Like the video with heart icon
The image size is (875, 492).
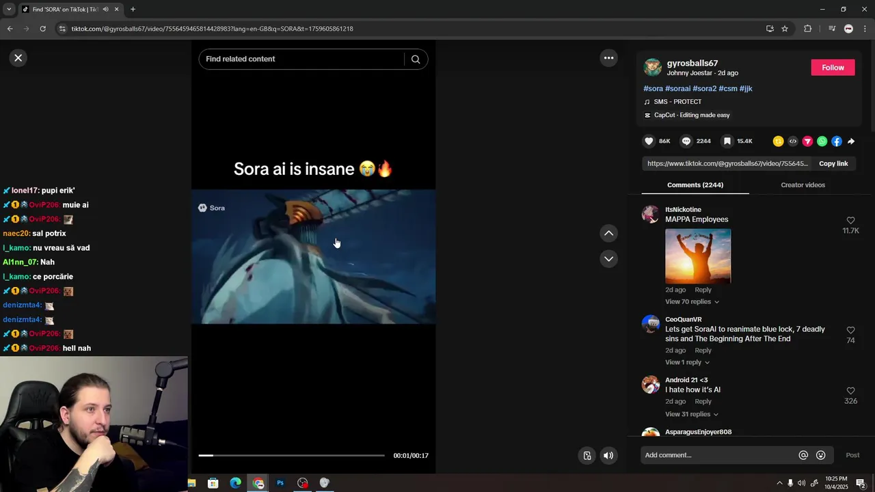tap(649, 141)
